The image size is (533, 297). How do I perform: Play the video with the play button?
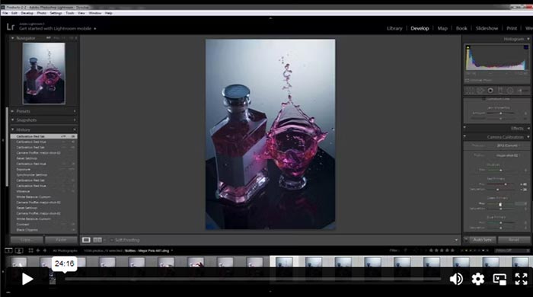click(27, 279)
